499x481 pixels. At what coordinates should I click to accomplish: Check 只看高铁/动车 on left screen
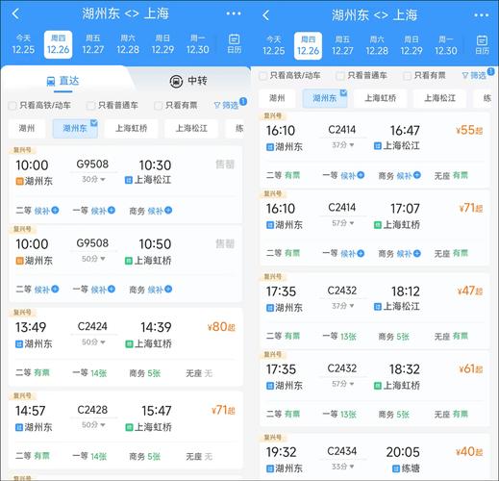coord(12,106)
